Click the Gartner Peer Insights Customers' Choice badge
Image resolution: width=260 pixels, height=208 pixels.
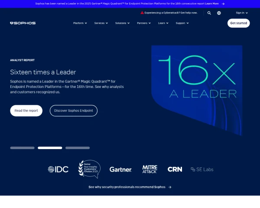tap(89, 169)
